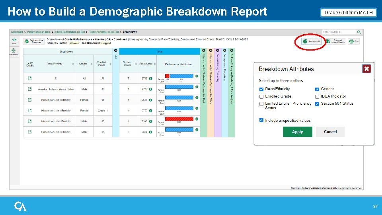Open view details for American Indian row
This screenshot has width=382, height=215.
[30, 89]
